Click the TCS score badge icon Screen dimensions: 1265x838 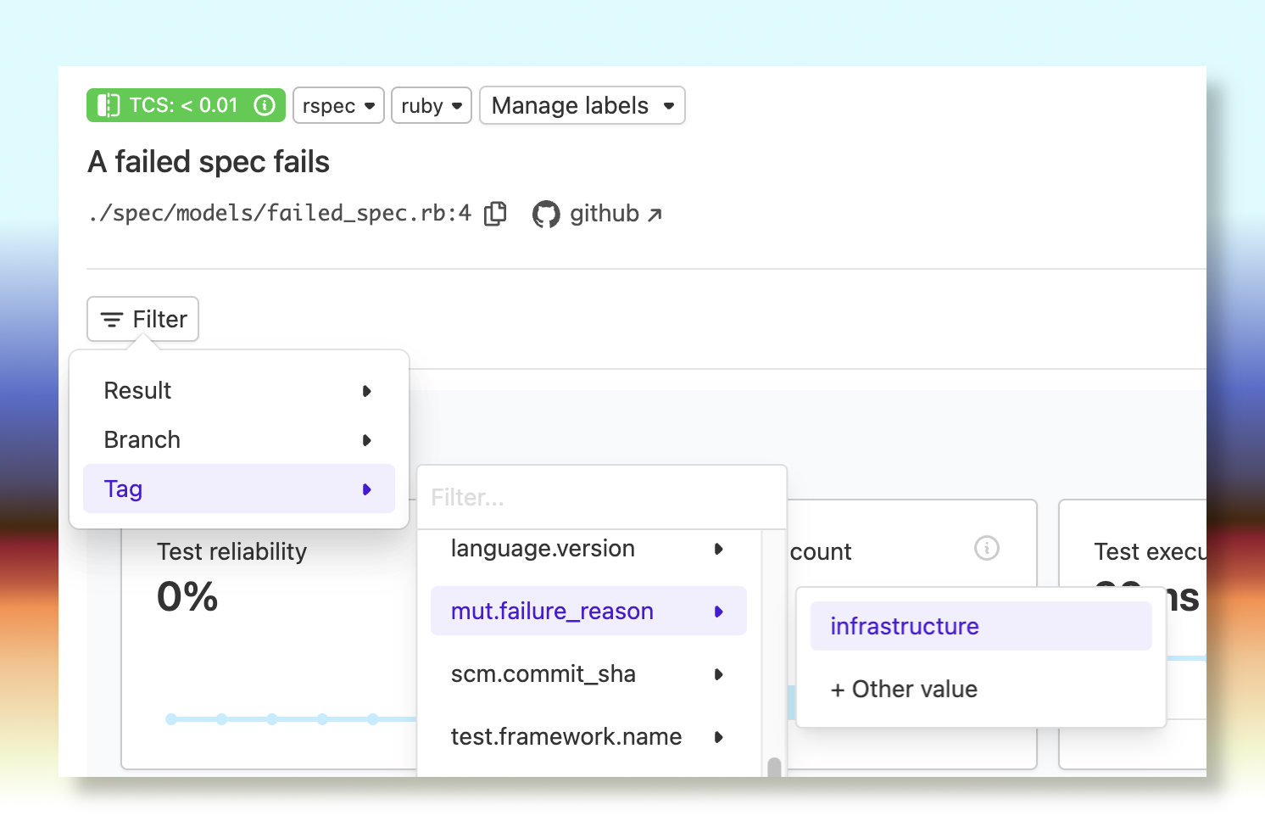pos(109,105)
